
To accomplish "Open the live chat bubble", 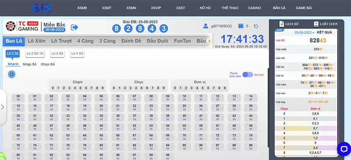I will click(x=344, y=149).
